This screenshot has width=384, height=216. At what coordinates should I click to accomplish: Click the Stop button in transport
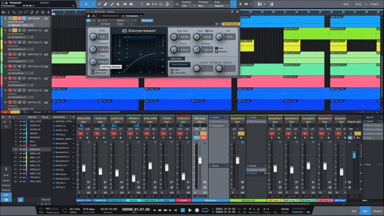coord(182,210)
